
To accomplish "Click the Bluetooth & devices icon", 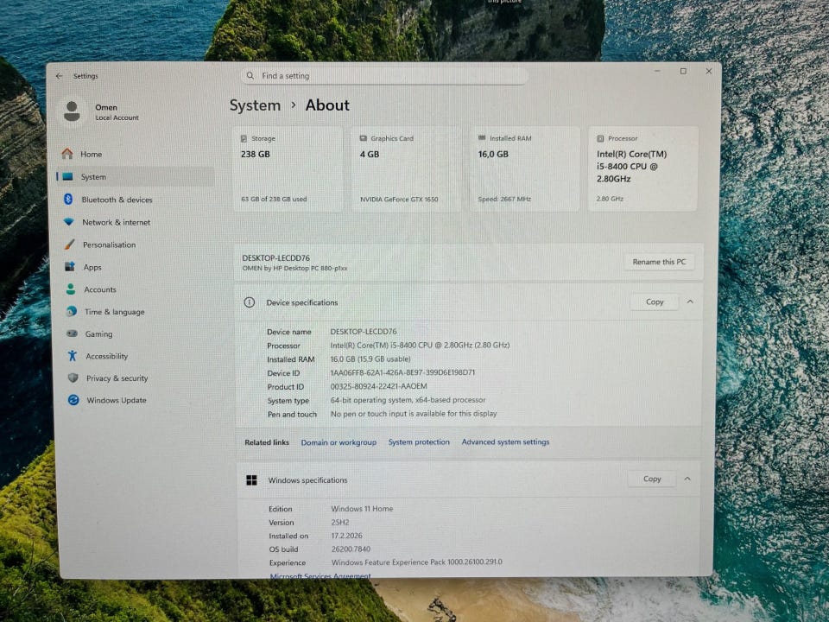I will 68,200.
